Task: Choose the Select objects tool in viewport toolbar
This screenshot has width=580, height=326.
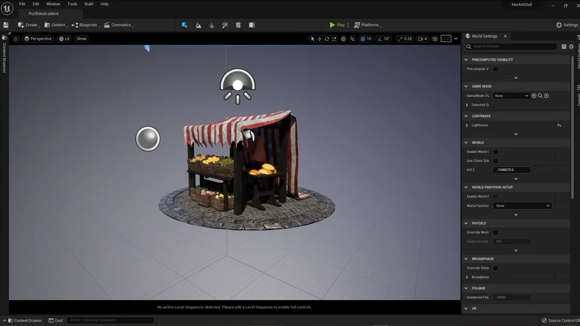Action: click(312, 39)
